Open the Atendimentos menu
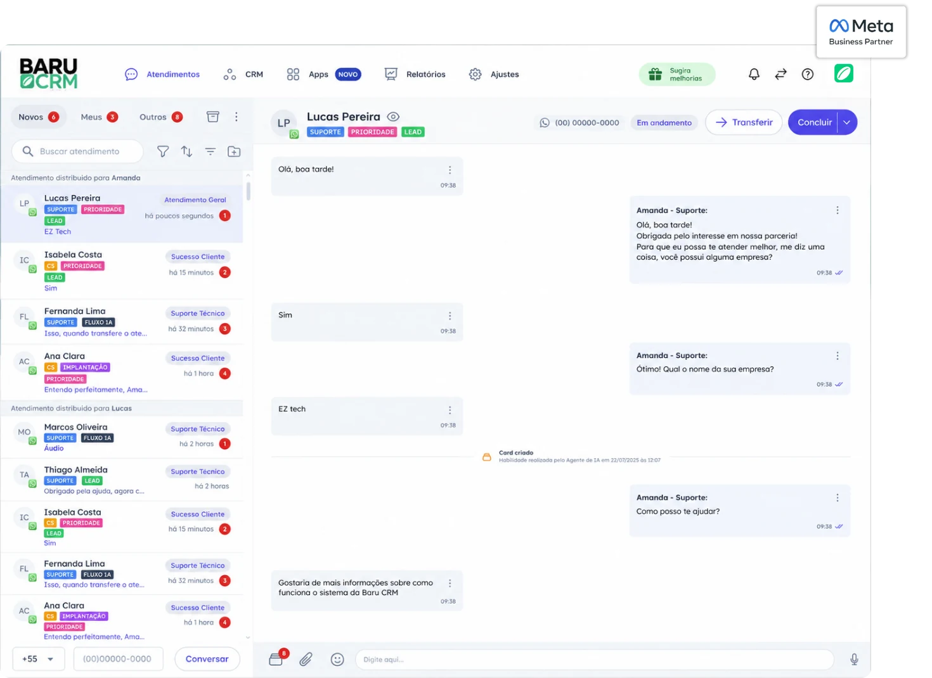The height and width of the screenshot is (678, 932). coord(162,74)
